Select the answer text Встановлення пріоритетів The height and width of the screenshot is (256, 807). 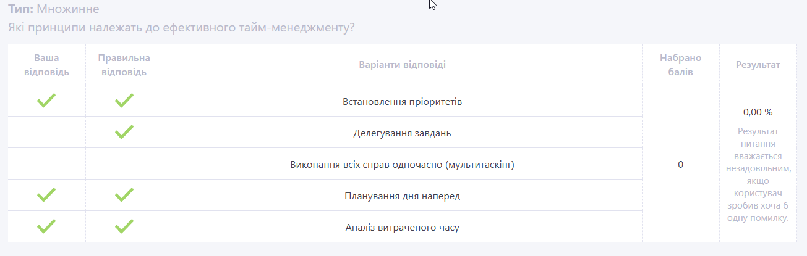coord(402,102)
